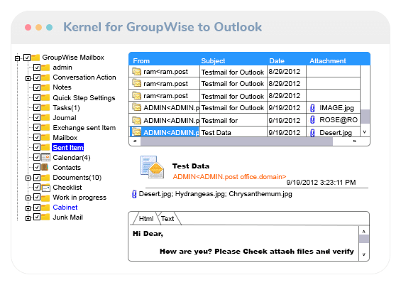Sort by the From column header
Screen dimensions: 401x285
coord(141,61)
